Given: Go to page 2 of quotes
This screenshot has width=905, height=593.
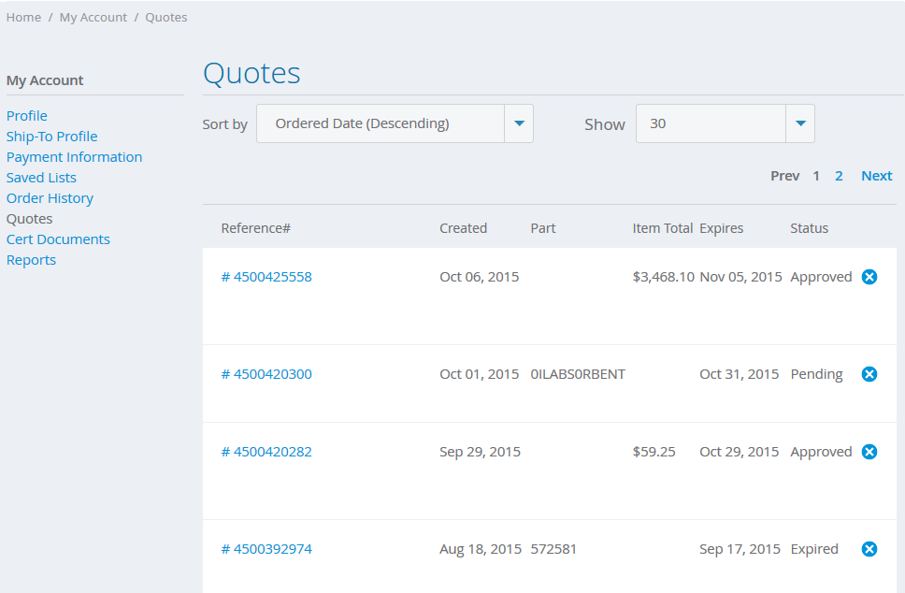Looking at the screenshot, I should (840, 176).
